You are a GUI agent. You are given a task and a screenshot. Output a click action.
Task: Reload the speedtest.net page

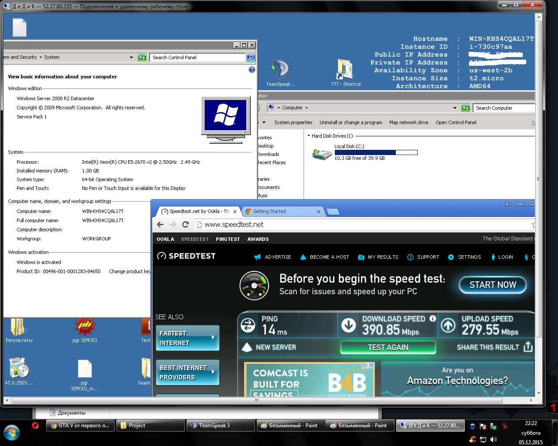coord(185,224)
